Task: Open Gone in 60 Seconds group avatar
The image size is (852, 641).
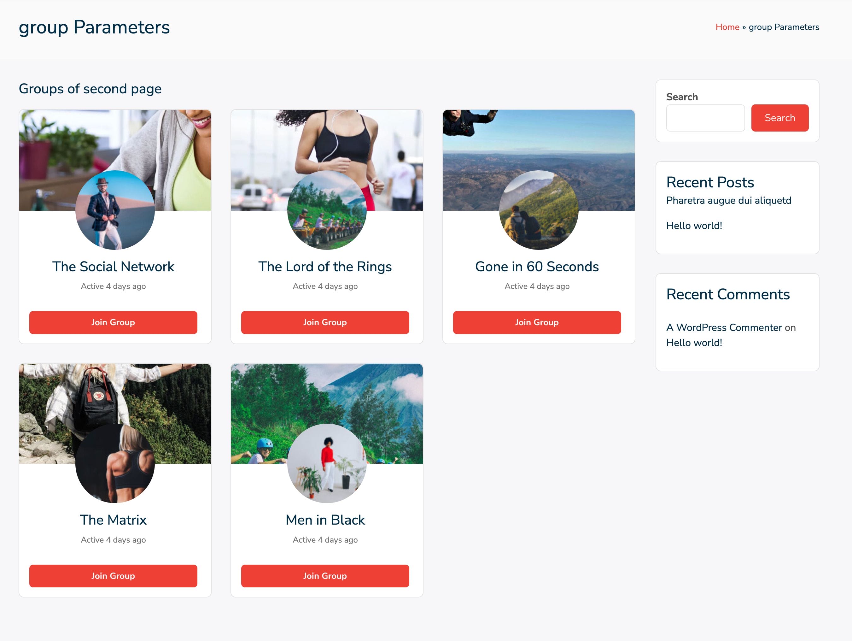Action: click(539, 210)
